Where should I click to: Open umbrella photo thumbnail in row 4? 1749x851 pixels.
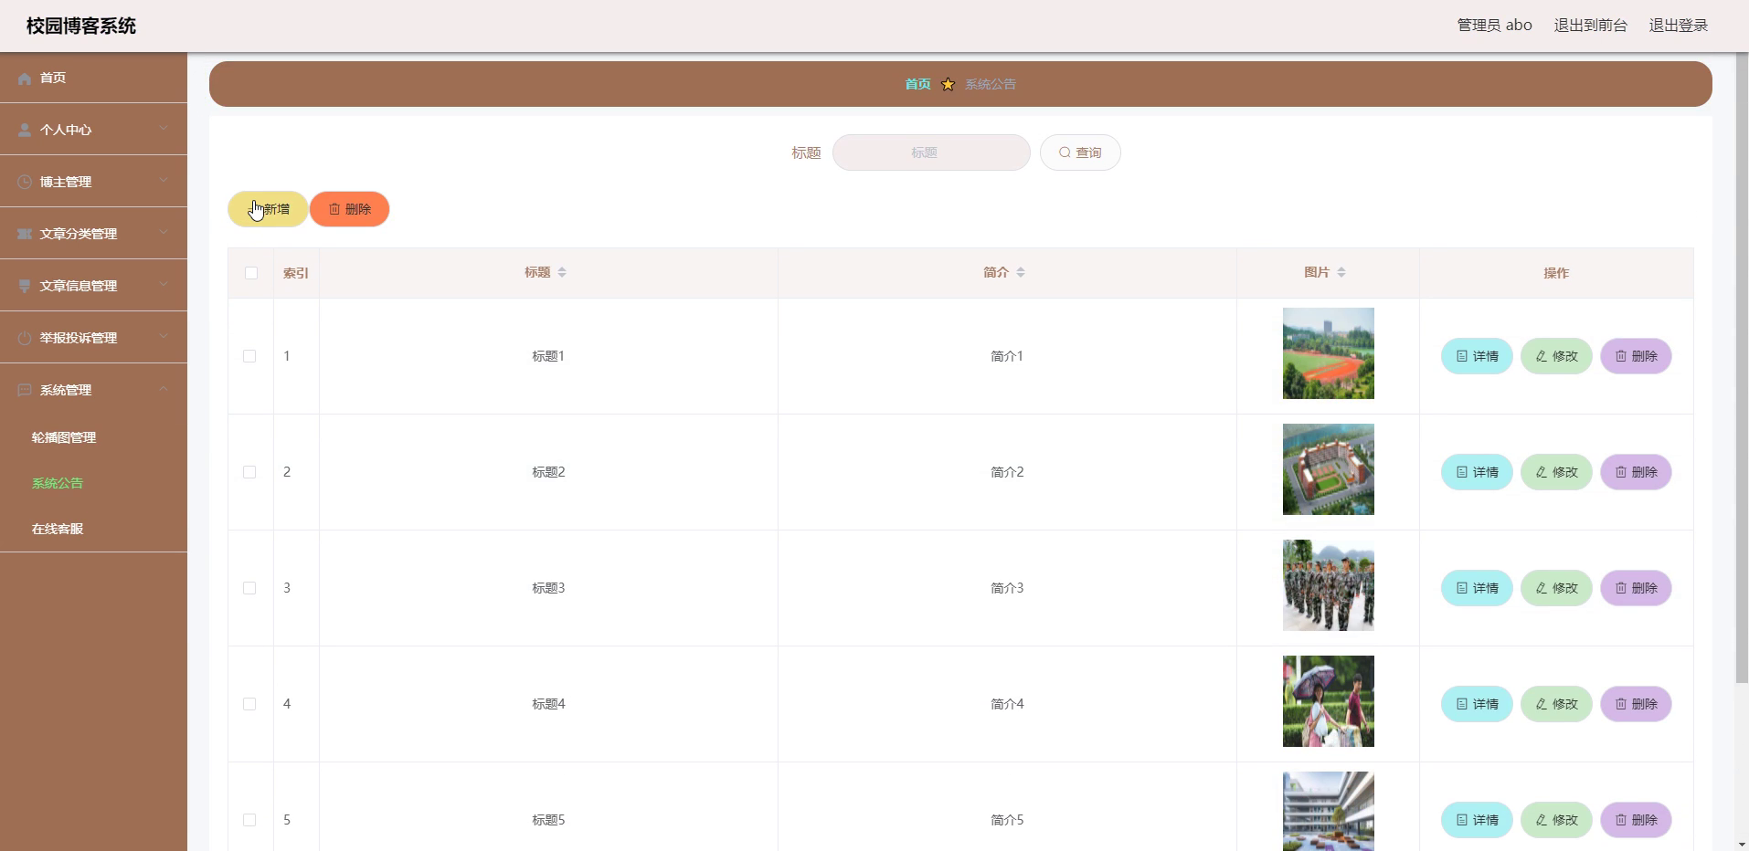point(1328,701)
